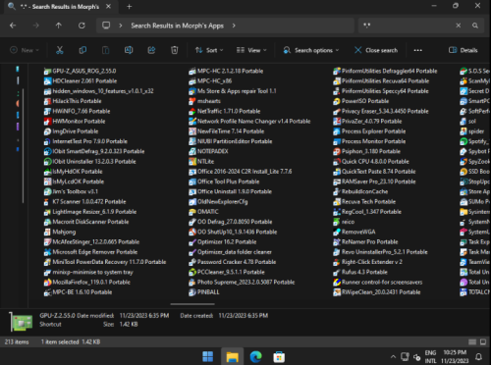Select the Psiphon_3.180 Portable icon
The image size is (491, 365).
pos(337,151)
